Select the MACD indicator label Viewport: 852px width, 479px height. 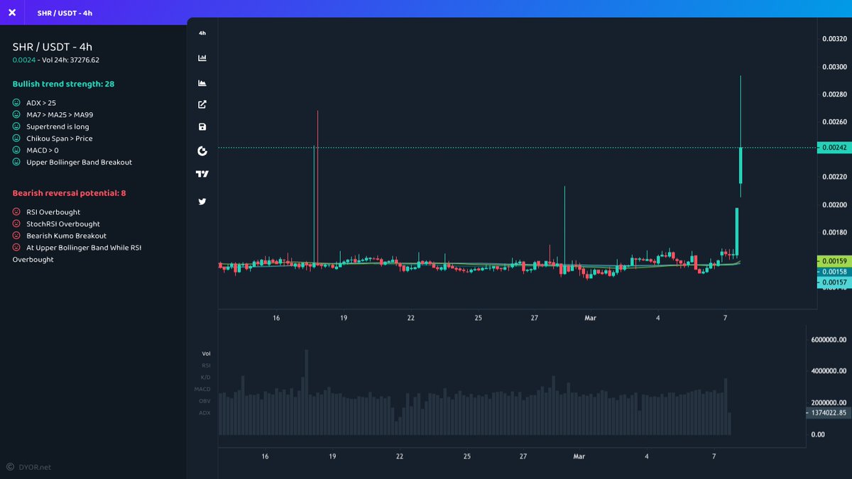(202, 389)
